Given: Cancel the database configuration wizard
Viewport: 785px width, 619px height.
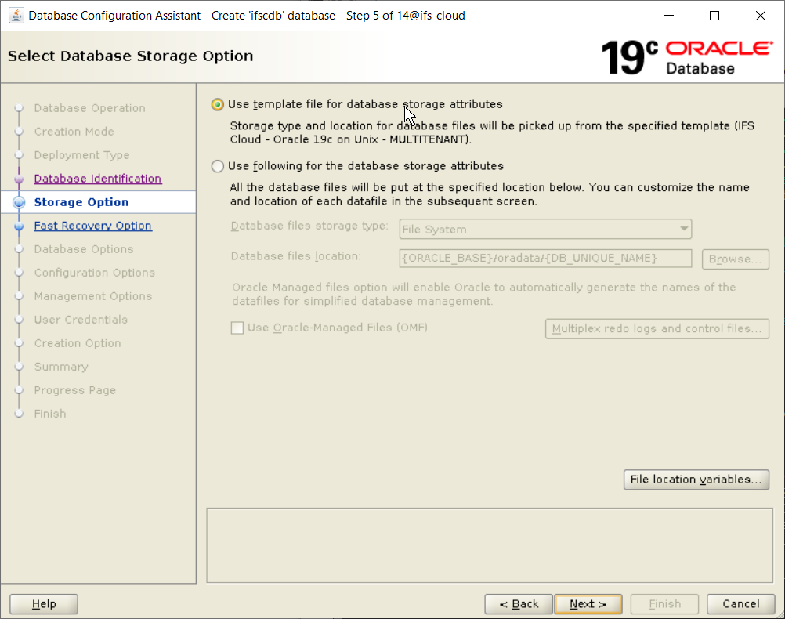Looking at the screenshot, I should point(741,604).
